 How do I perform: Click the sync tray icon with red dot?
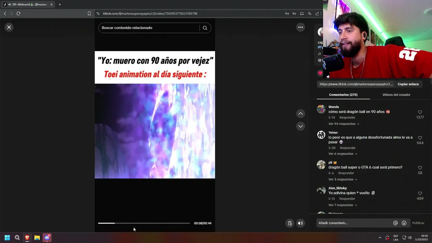pyautogui.click(x=387, y=238)
